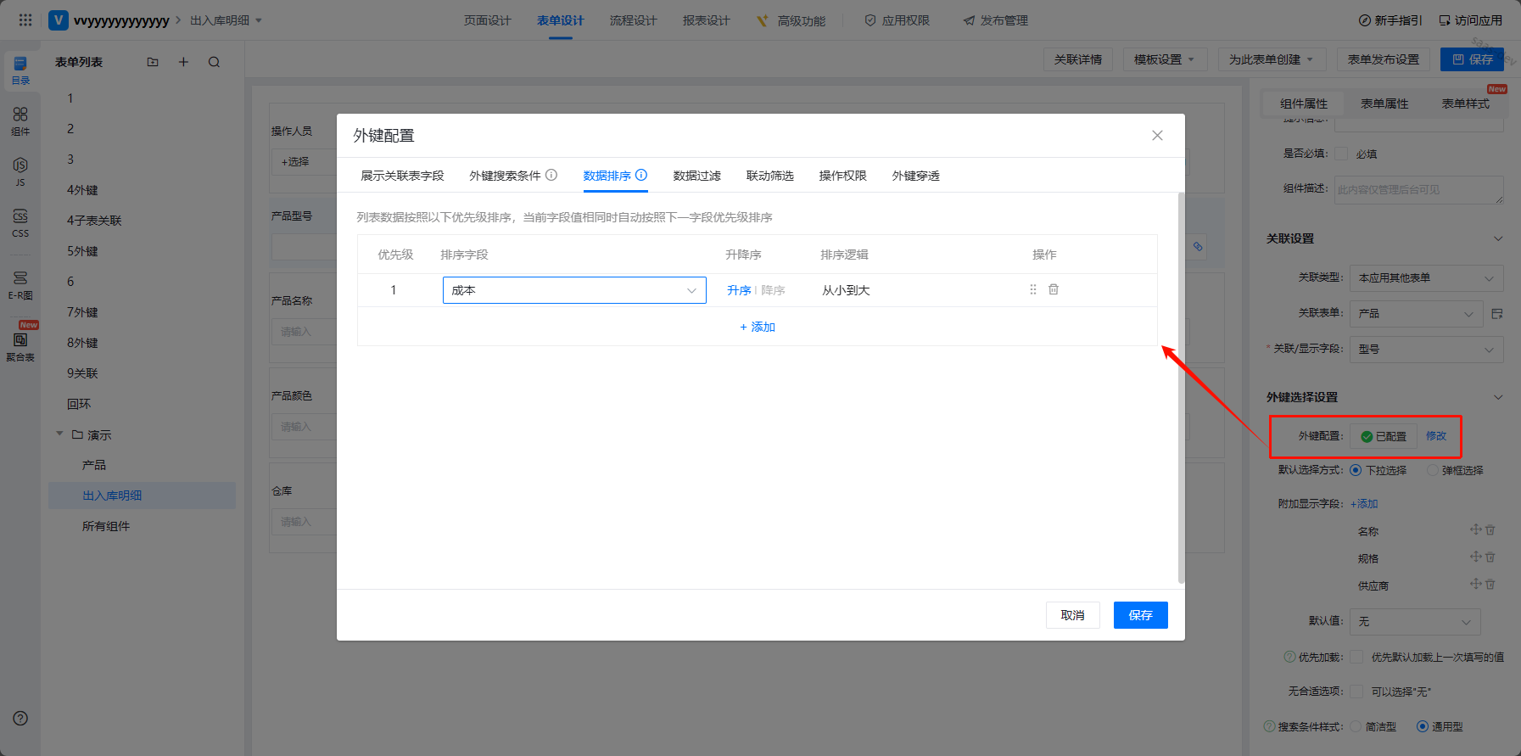Select the 弹框选择 radio option

1433,470
